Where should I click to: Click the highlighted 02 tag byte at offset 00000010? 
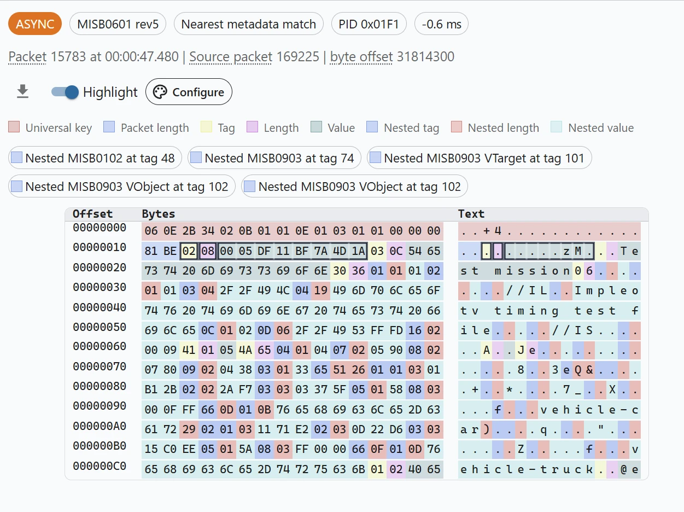(189, 251)
